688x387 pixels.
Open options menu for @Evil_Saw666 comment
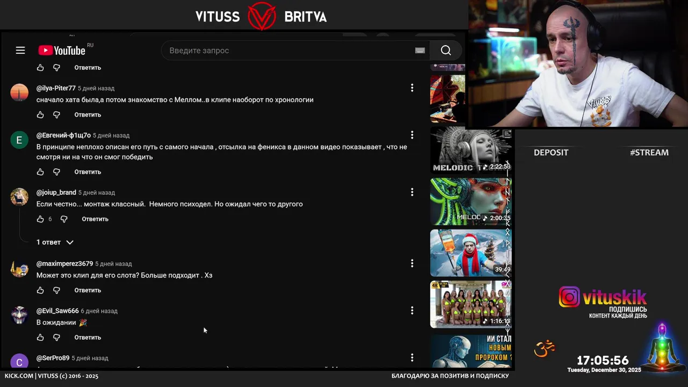[x=412, y=311]
